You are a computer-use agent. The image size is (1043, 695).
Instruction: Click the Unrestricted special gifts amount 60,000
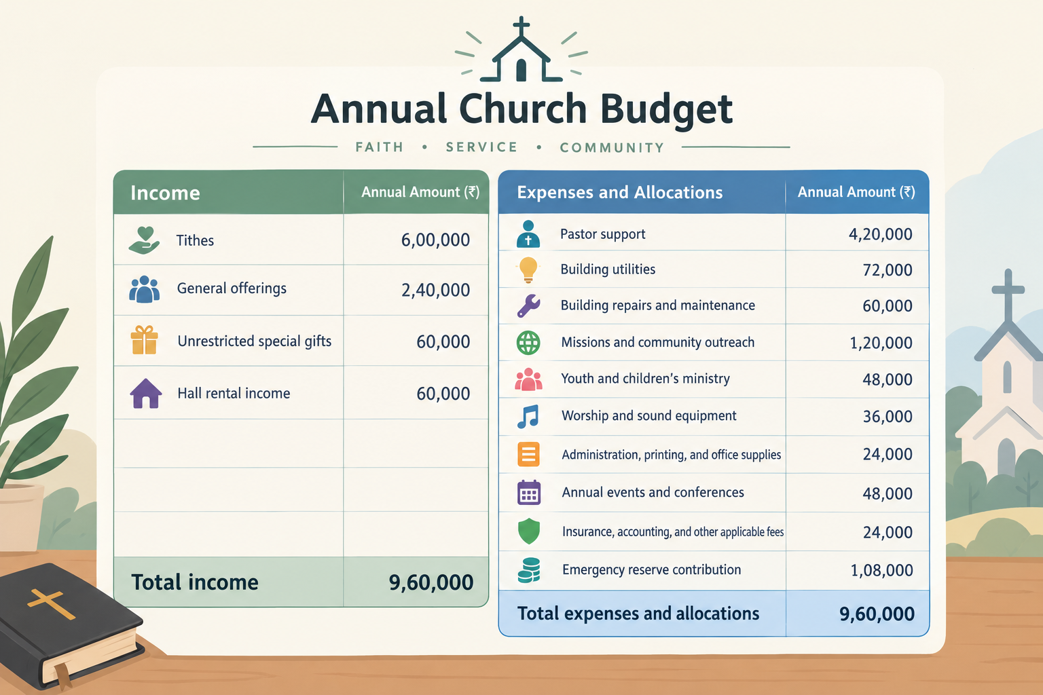point(443,341)
